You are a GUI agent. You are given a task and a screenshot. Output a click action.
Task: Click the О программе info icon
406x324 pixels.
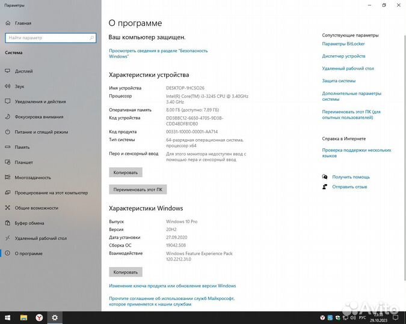tap(8, 253)
